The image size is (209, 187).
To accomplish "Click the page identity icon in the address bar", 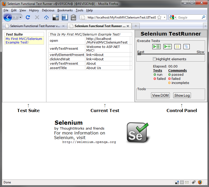I will pos(83,17).
